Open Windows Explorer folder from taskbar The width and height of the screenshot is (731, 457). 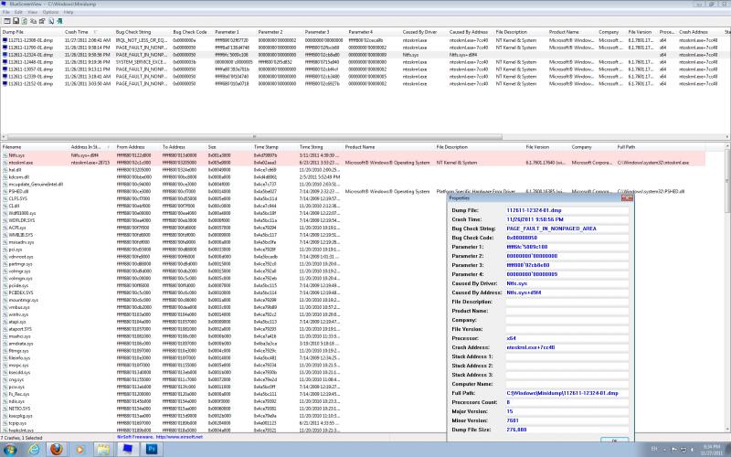click(103, 449)
